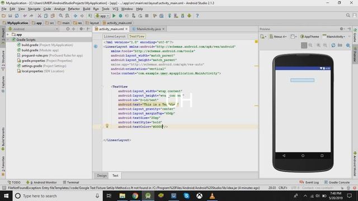Open the Nexus 4 device dropdown
Screen dimensions: 358x201
278,36
